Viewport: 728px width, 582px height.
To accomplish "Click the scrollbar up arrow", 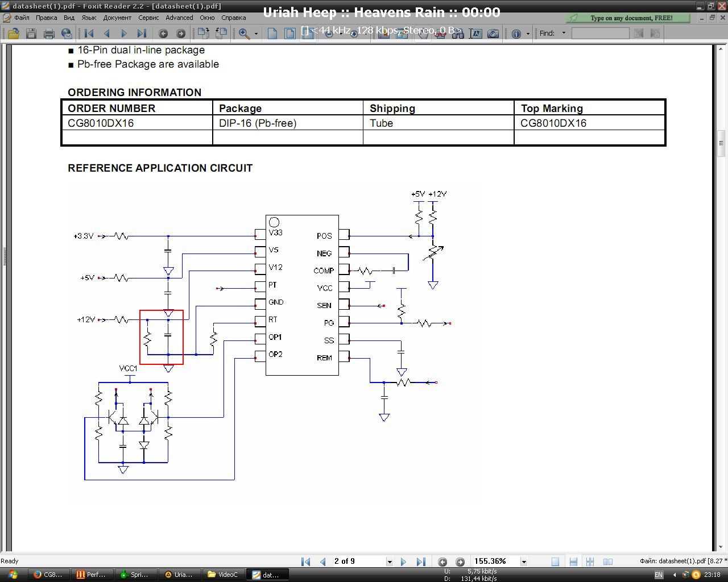I will 721,49.
